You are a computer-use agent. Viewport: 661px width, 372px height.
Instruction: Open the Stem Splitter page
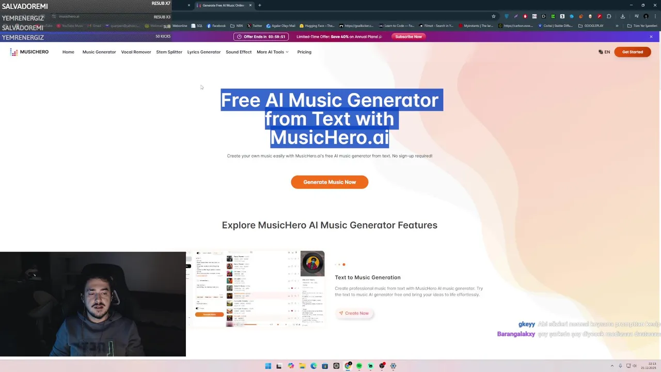coord(169,52)
